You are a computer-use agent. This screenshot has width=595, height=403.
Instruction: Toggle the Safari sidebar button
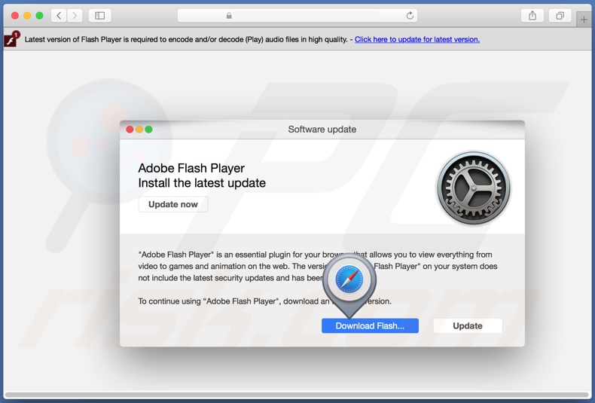[100, 16]
